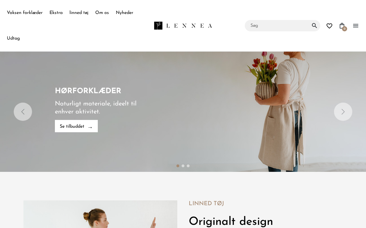
Task: Open the shopping bag cart
Action: tap(342, 26)
